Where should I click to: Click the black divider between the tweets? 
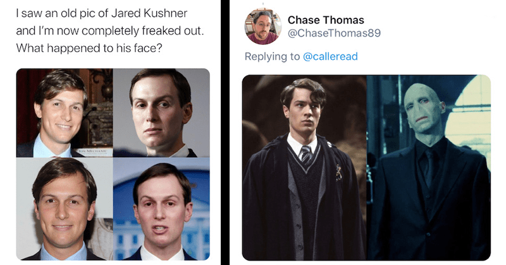pos(225,132)
